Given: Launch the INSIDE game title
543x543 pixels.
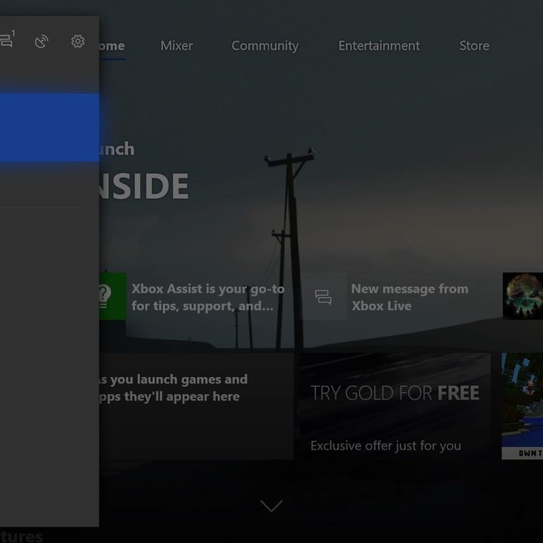Looking at the screenshot, I should [x=144, y=186].
